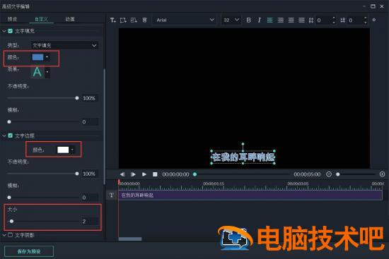Image resolution: width=389 pixels, height=259 pixels.
Task: Select the 在我的耳畔响起 timeline clip
Action: point(250,195)
